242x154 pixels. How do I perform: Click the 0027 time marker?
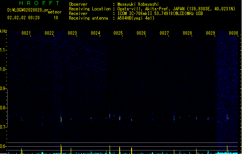tap(164, 33)
